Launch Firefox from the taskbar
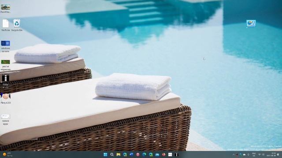Screen dimensions: 282x158 [x=163, y=154]
